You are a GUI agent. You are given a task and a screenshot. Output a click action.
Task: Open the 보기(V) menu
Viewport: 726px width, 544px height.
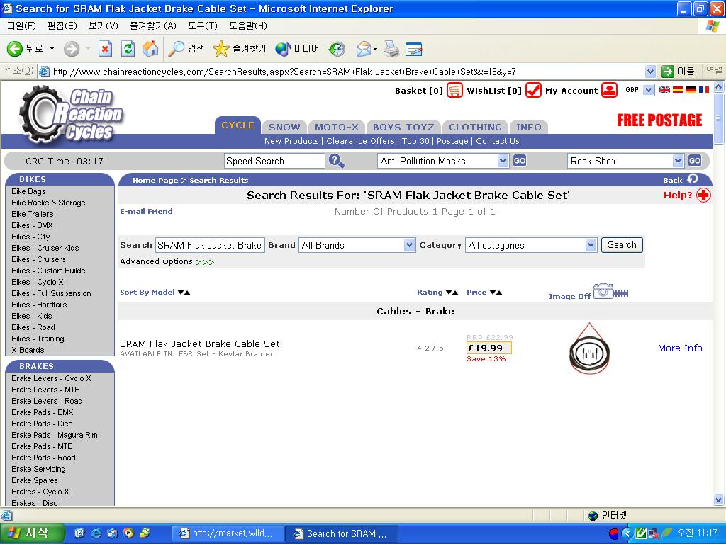tap(104, 26)
